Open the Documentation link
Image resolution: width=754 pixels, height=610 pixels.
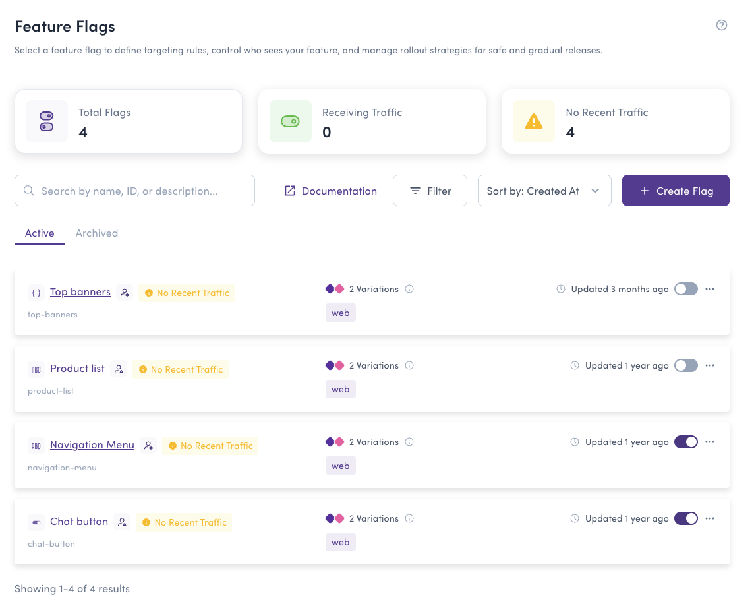pos(330,191)
